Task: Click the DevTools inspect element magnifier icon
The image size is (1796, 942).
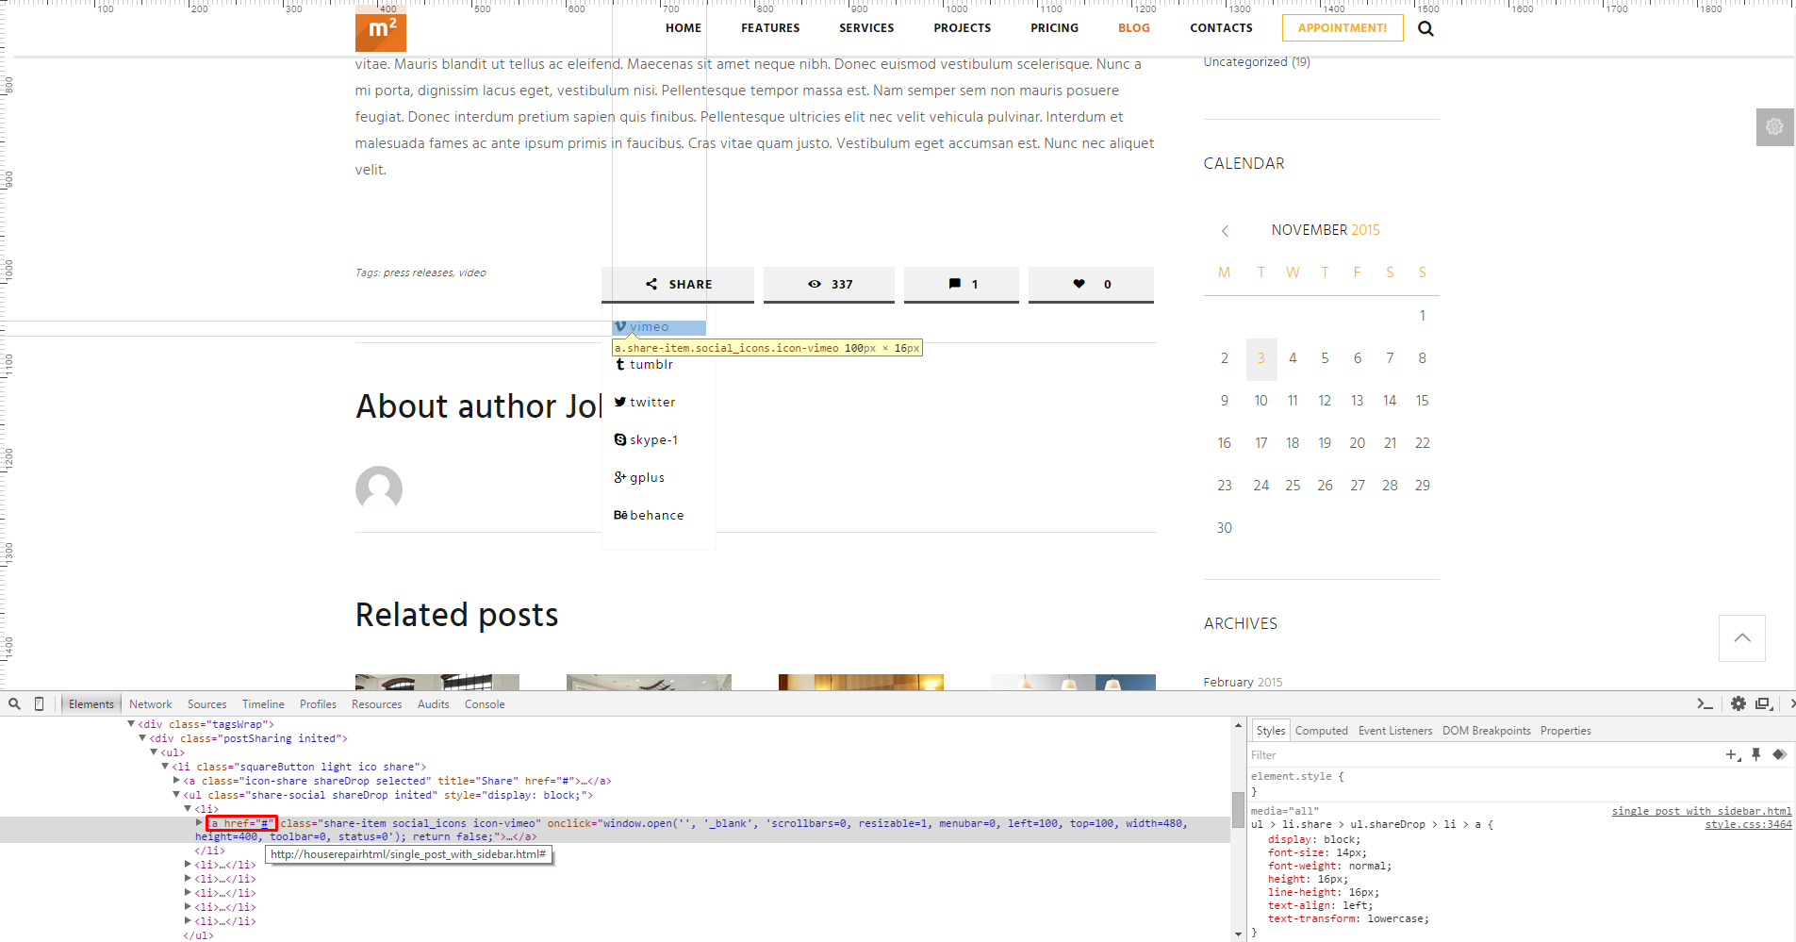Action: [14, 703]
